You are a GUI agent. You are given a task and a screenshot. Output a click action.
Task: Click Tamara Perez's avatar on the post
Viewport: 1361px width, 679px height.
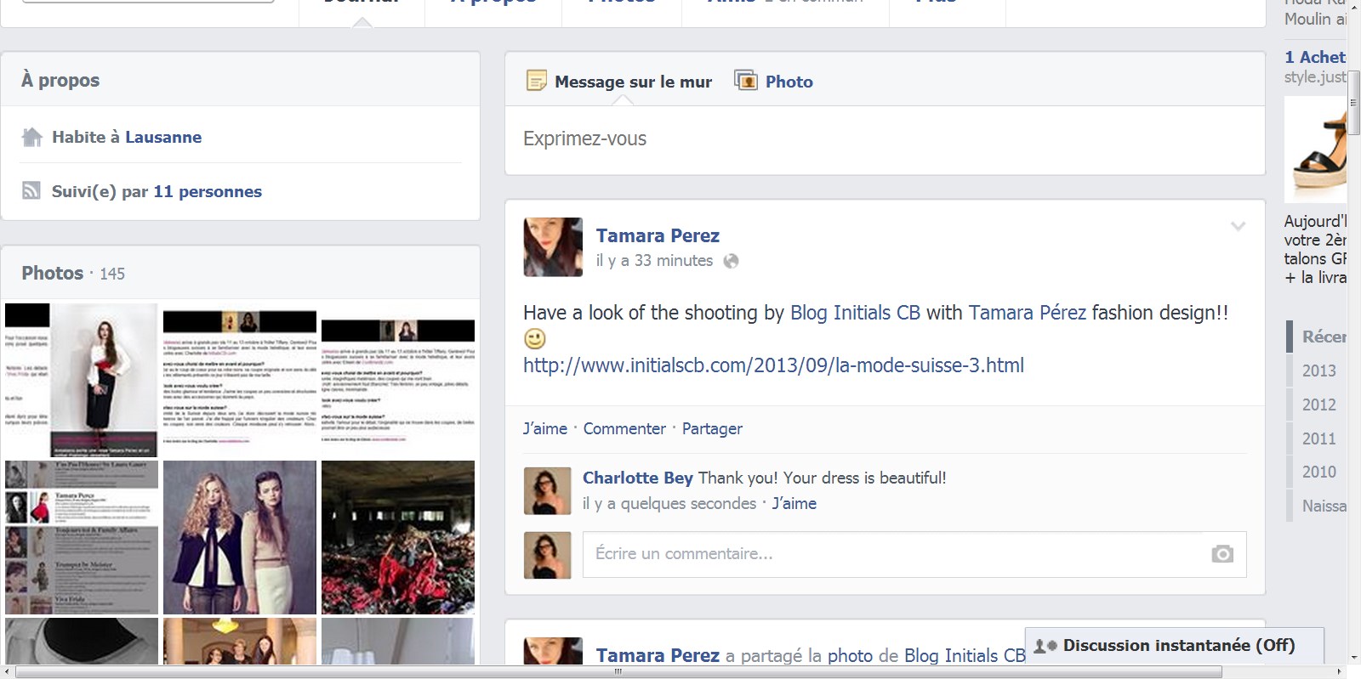(553, 247)
